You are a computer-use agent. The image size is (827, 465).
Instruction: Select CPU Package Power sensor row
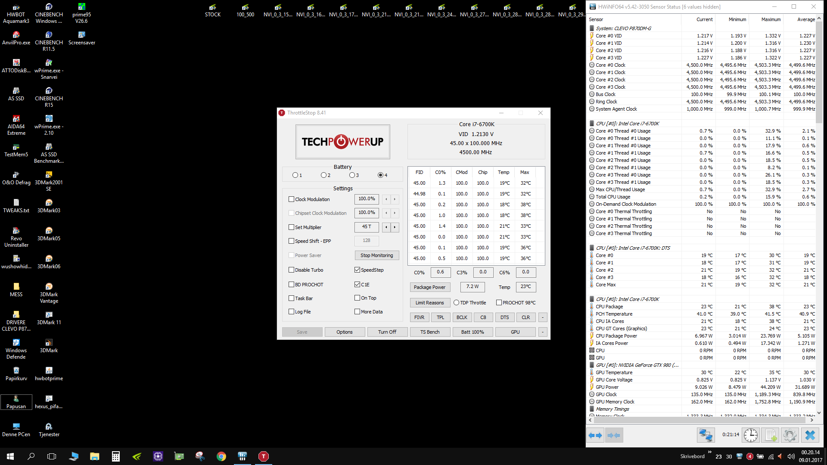pyautogui.click(x=702, y=336)
